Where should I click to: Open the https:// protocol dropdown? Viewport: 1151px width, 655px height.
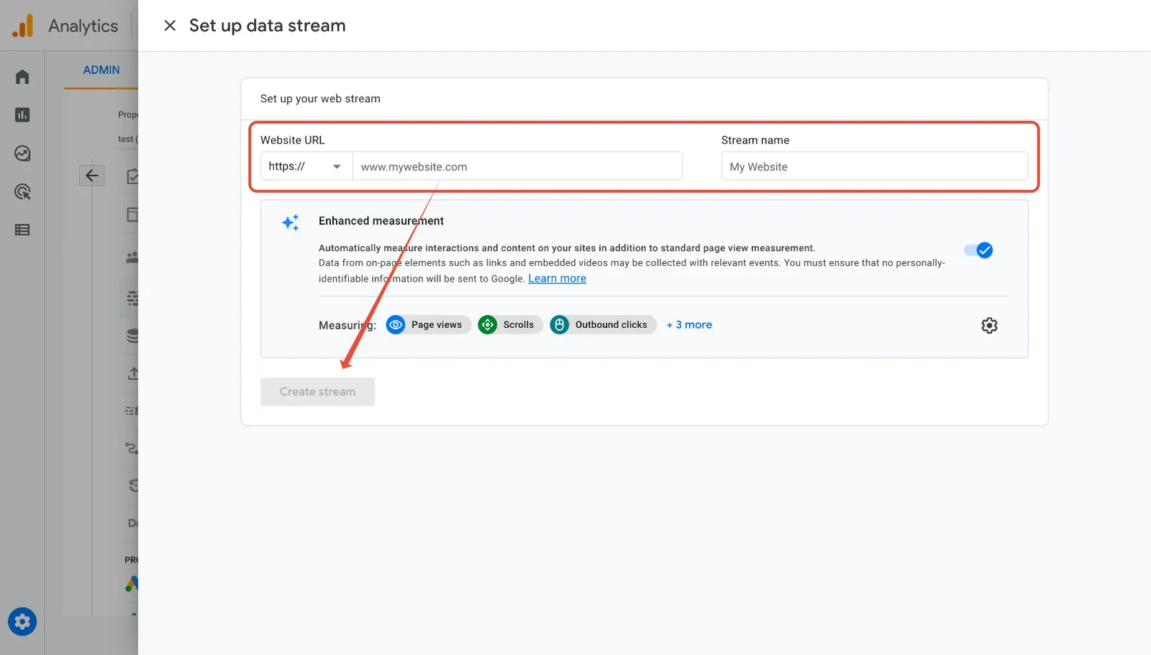(306, 166)
